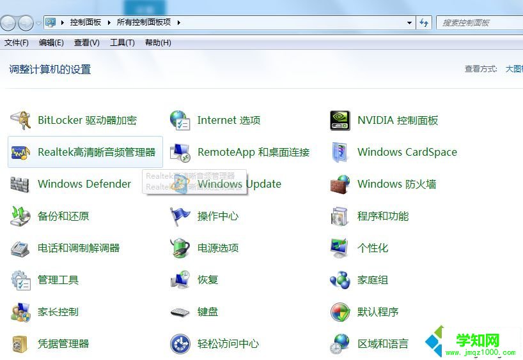The width and height of the screenshot is (523, 360).
Task: Open the 备份和还原 icon
Action: [x=20, y=216]
